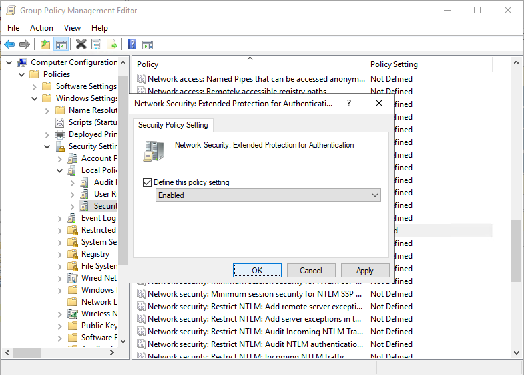524x375 pixels.
Task: Click the Policies folder icon
Action: click(34, 74)
